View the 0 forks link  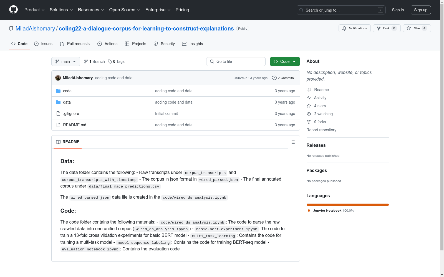tap(316, 122)
